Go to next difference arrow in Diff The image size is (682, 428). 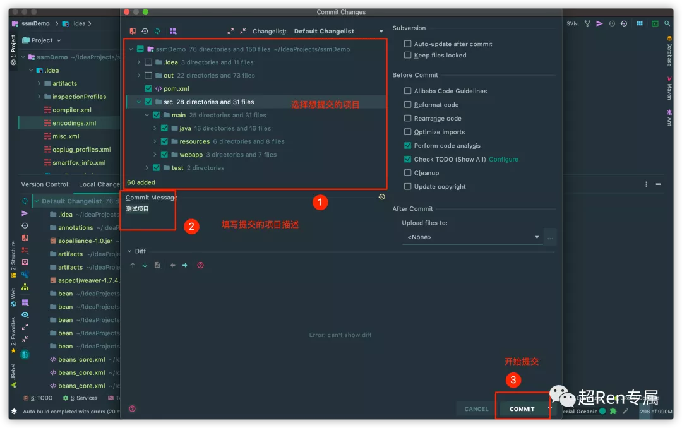pos(145,265)
